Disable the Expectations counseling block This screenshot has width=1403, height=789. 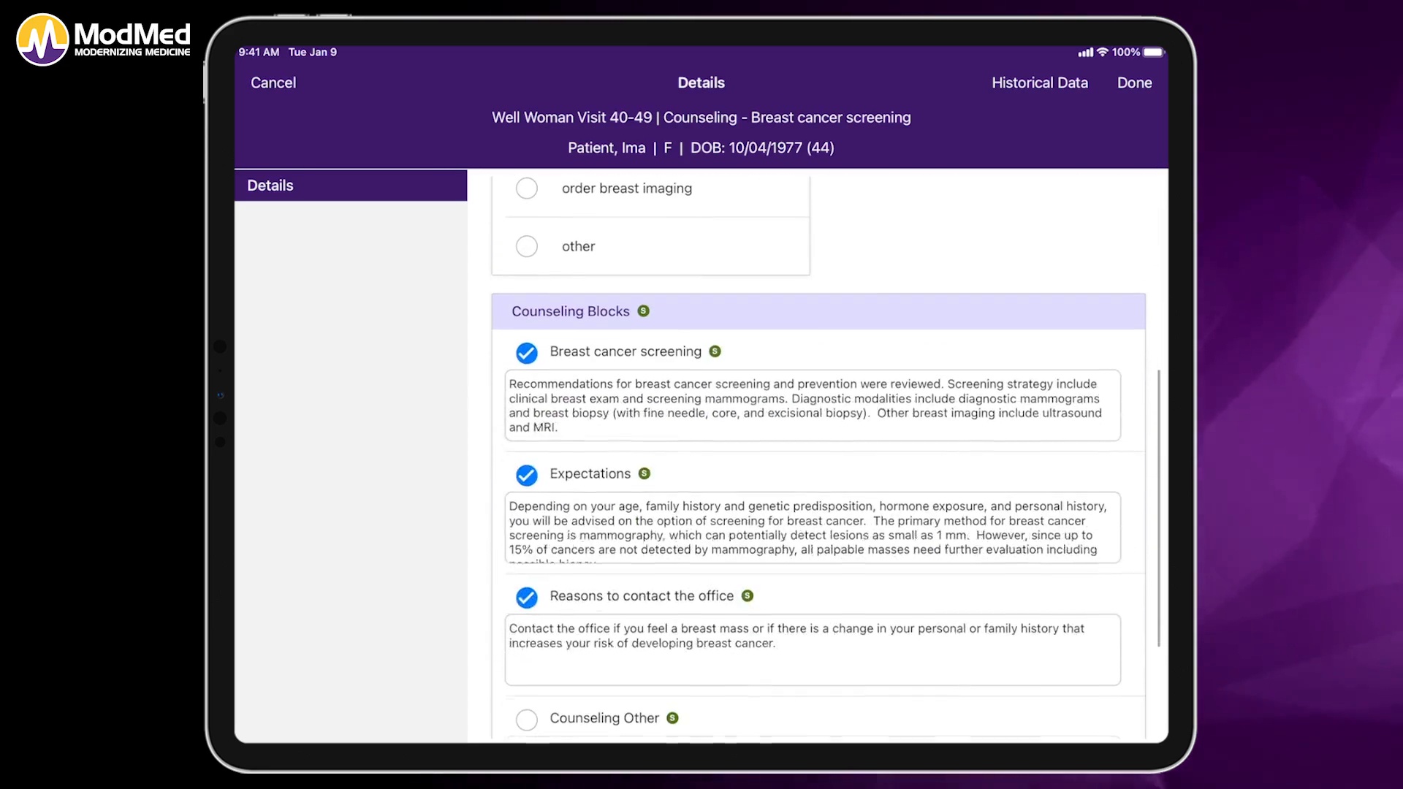[x=526, y=475]
